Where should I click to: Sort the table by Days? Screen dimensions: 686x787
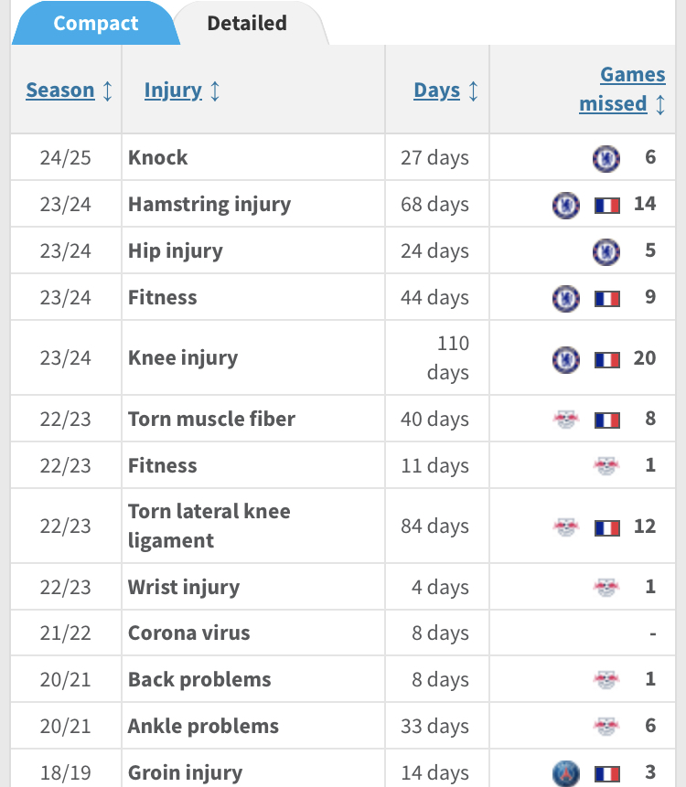point(436,90)
